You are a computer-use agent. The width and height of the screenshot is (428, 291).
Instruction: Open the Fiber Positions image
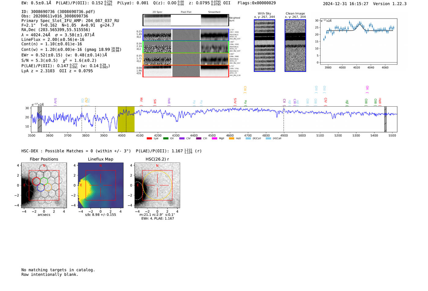(44, 185)
